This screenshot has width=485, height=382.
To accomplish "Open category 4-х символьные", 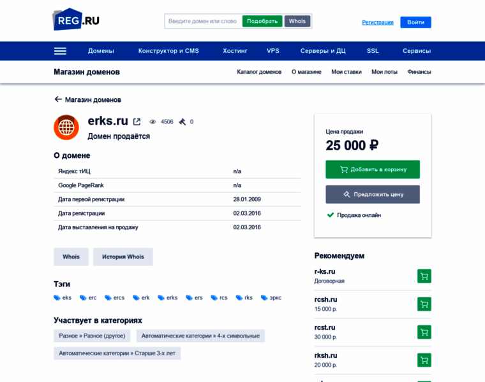I will tap(200, 336).
